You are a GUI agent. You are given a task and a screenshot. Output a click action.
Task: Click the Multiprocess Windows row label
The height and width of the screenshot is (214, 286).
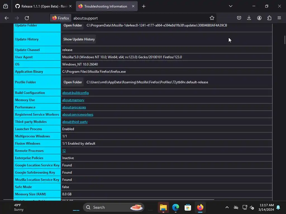pos(32,136)
